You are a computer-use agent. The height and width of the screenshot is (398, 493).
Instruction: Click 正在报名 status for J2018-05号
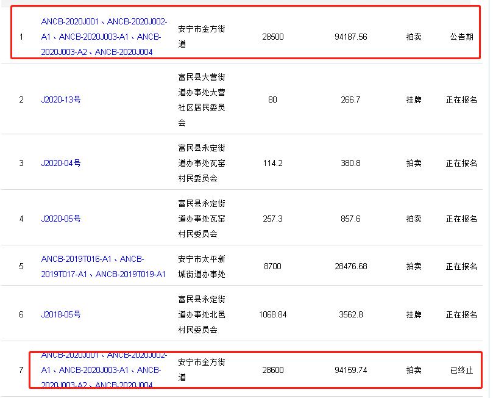(461, 314)
